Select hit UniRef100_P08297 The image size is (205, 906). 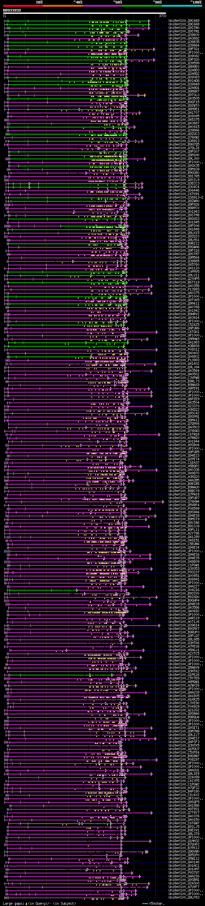tap(184, 760)
